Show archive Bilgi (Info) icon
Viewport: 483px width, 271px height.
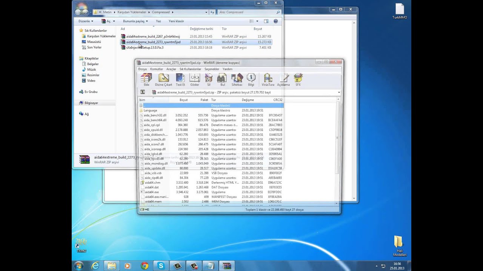pyautogui.click(x=251, y=79)
